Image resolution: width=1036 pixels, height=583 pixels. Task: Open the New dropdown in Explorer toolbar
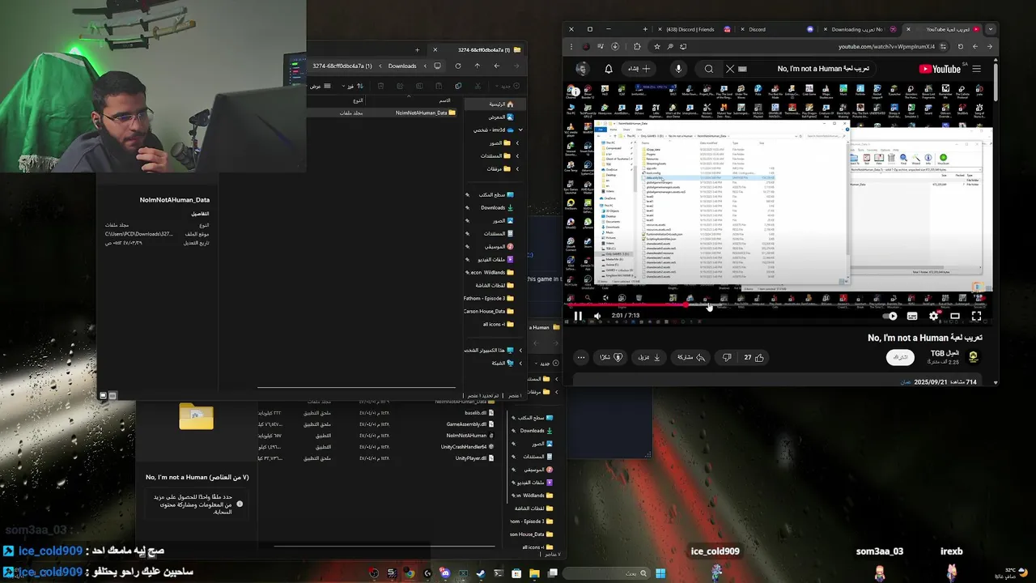[x=506, y=86]
